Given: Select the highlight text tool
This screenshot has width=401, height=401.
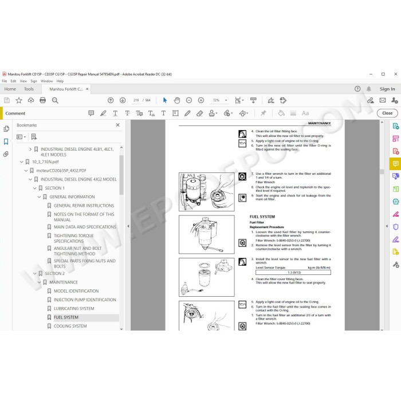Looking at the screenshot, I should pyautogui.click(x=103, y=113).
